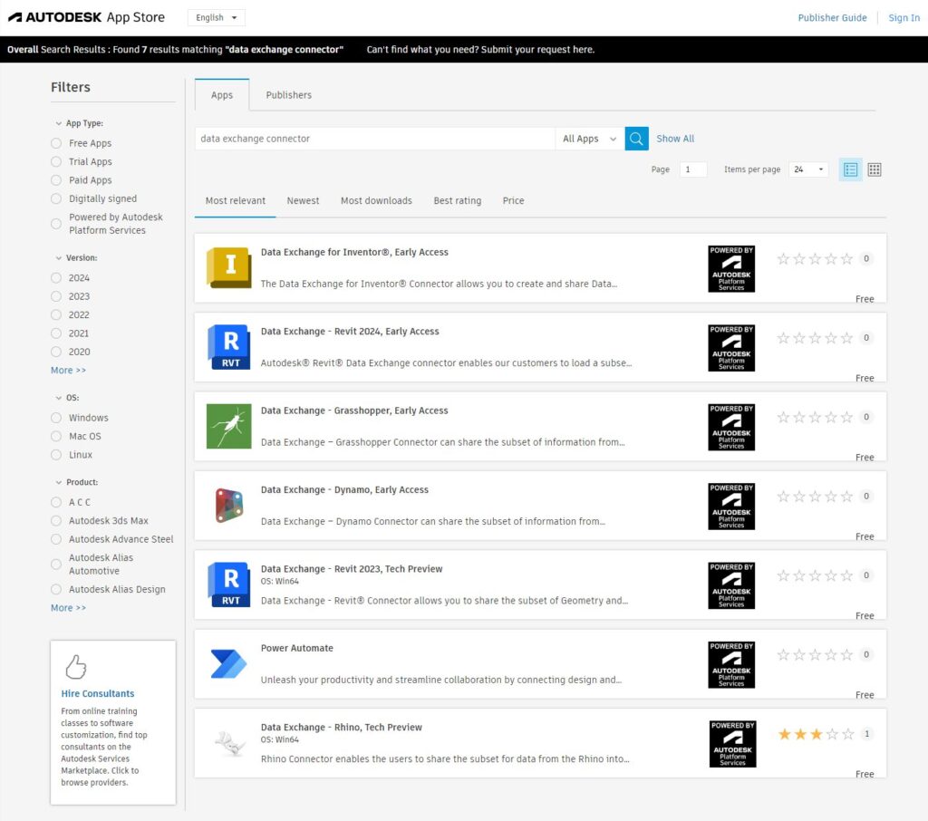Click the Sign In link
928x821 pixels.
pos(904,18)
